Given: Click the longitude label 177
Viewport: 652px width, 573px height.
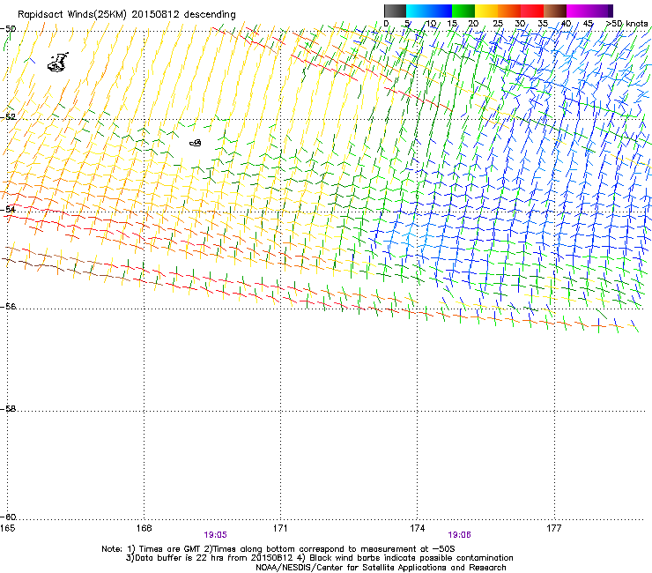Looking at the screenshot, I should pyautogui.click(x=554, y=528).
